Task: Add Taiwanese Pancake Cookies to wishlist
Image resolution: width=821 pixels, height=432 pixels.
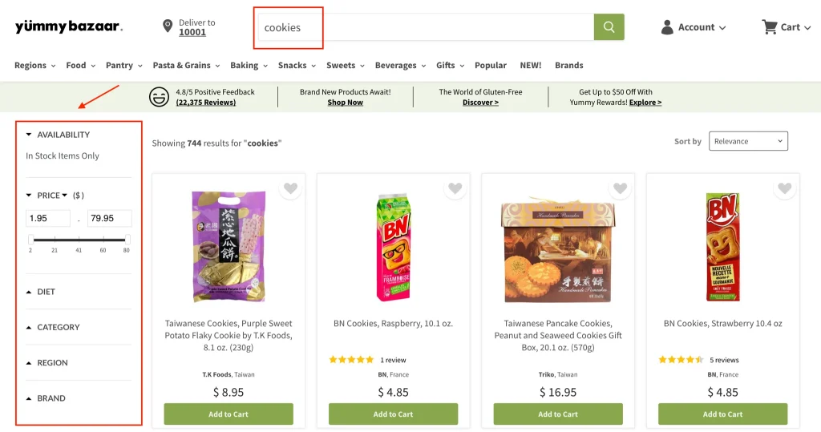Action: [x=620, y=189]
